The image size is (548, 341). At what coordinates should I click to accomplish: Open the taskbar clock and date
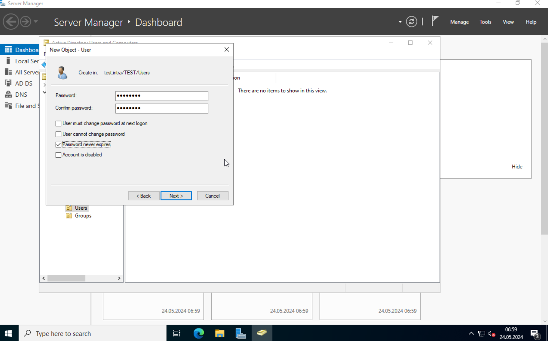[x=511, y=333]
